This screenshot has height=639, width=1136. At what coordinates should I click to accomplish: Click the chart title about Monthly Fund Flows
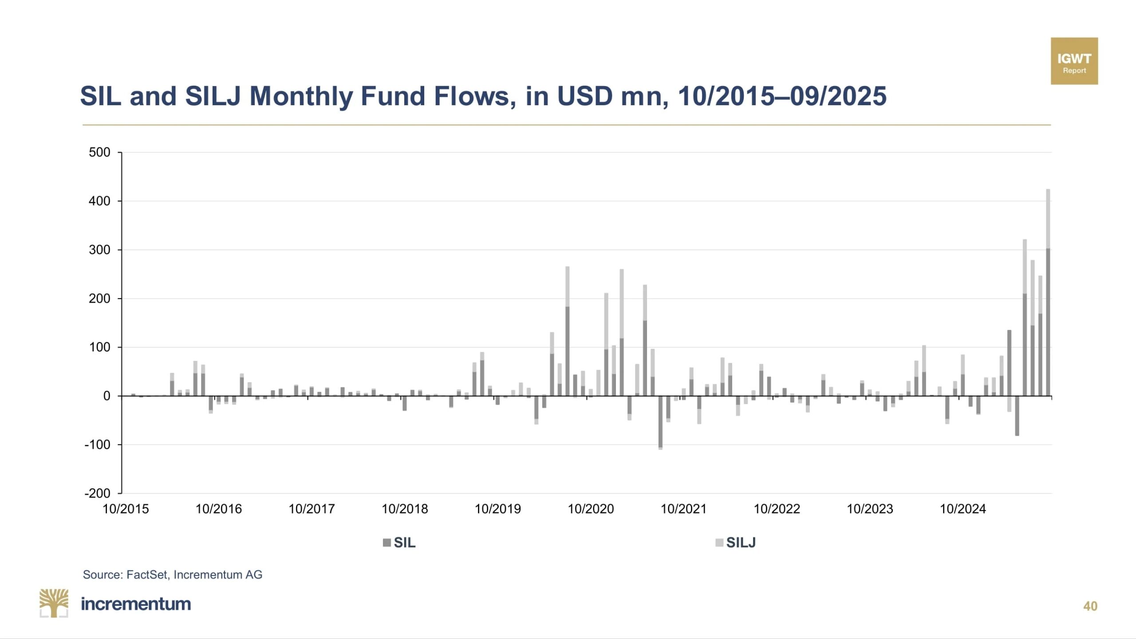tap(483, 96)
